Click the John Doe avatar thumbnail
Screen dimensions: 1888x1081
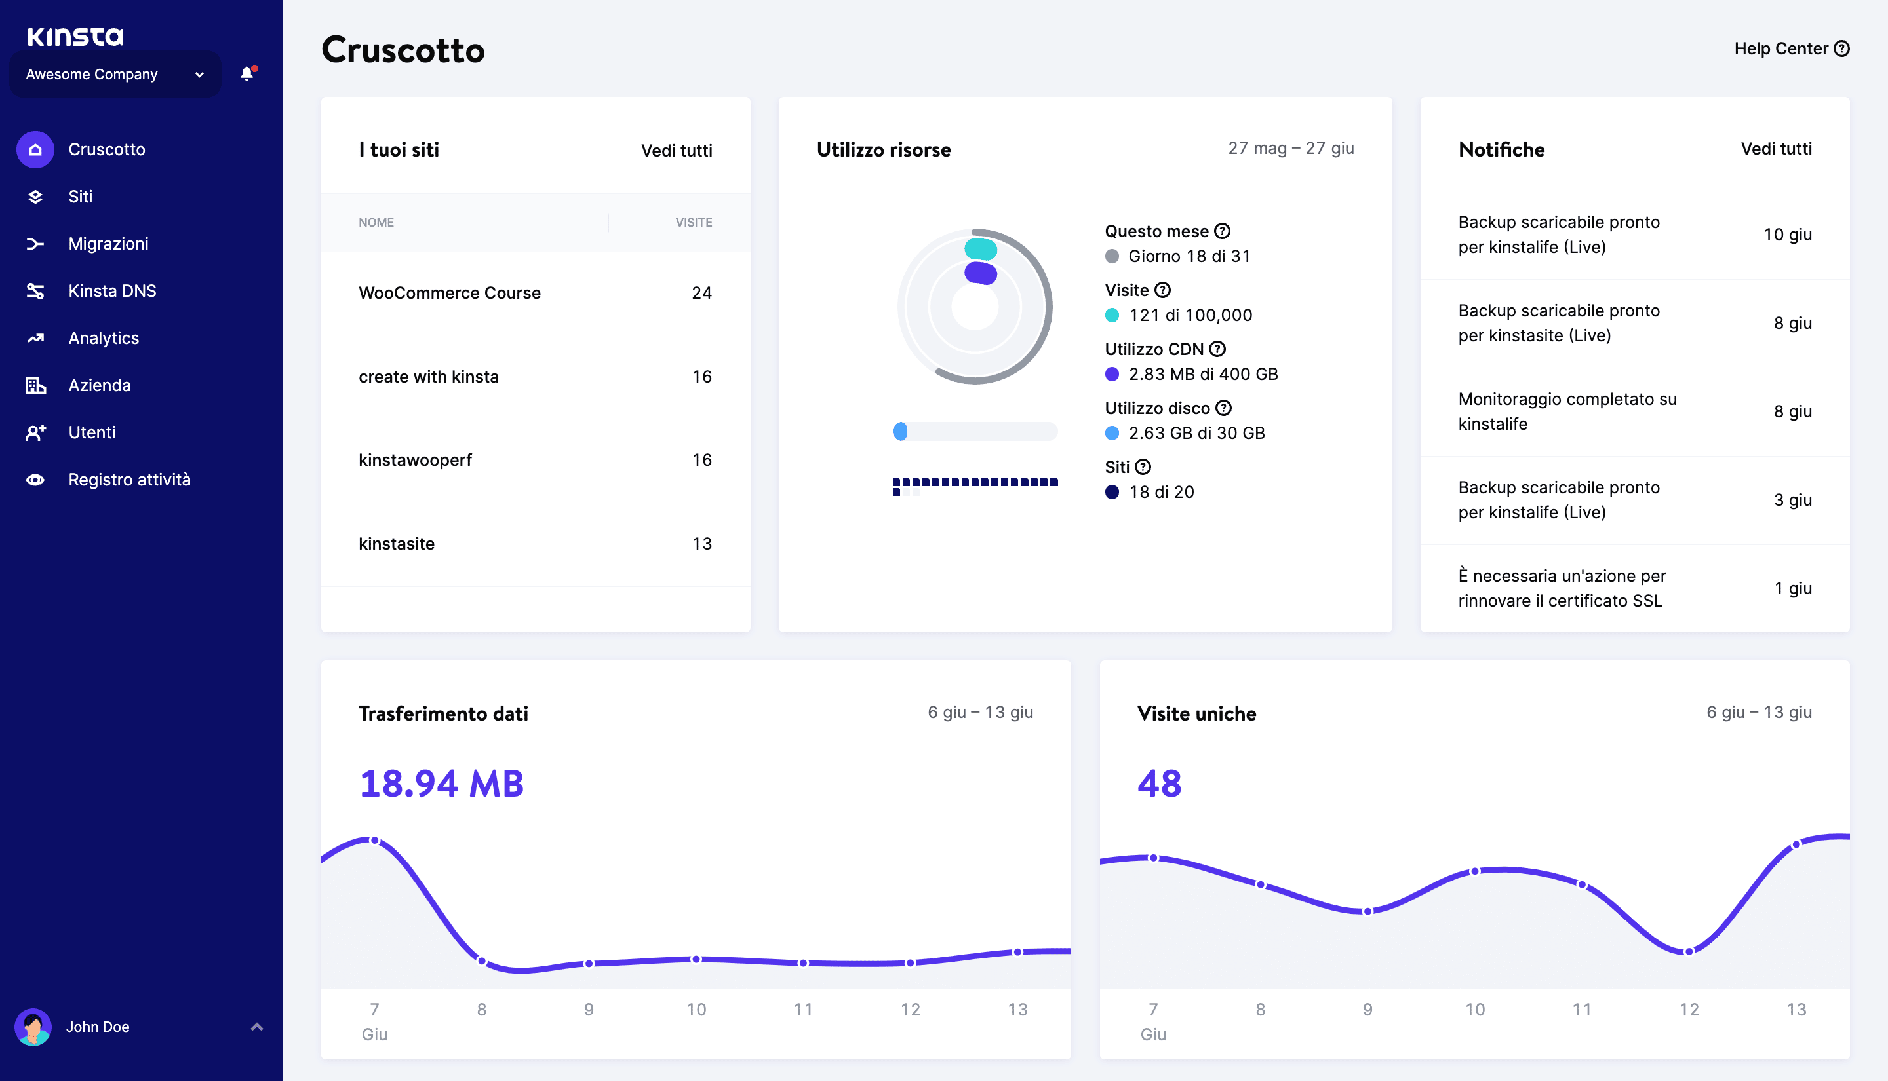click(x=35, y=1026)
